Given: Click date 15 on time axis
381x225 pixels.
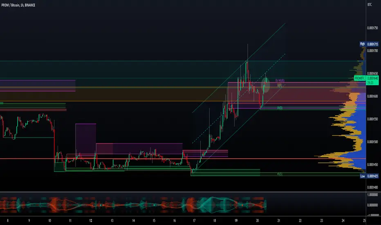Looking at the screenshot, I should tap(154, 221).
